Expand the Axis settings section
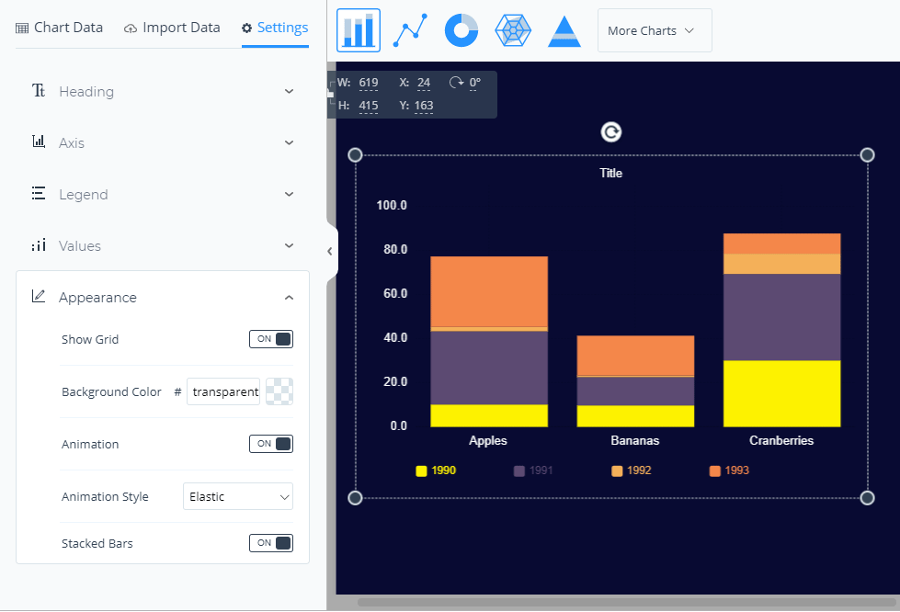The width and height of the screenshot is (900, 612). (x=163, y=143)
